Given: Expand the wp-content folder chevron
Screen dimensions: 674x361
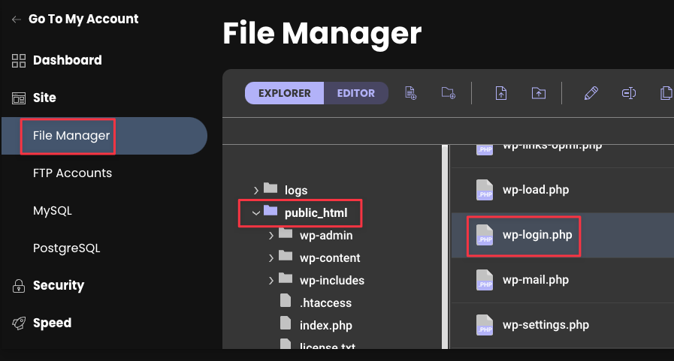Looking at the screenshot, I should click(271, 258).
